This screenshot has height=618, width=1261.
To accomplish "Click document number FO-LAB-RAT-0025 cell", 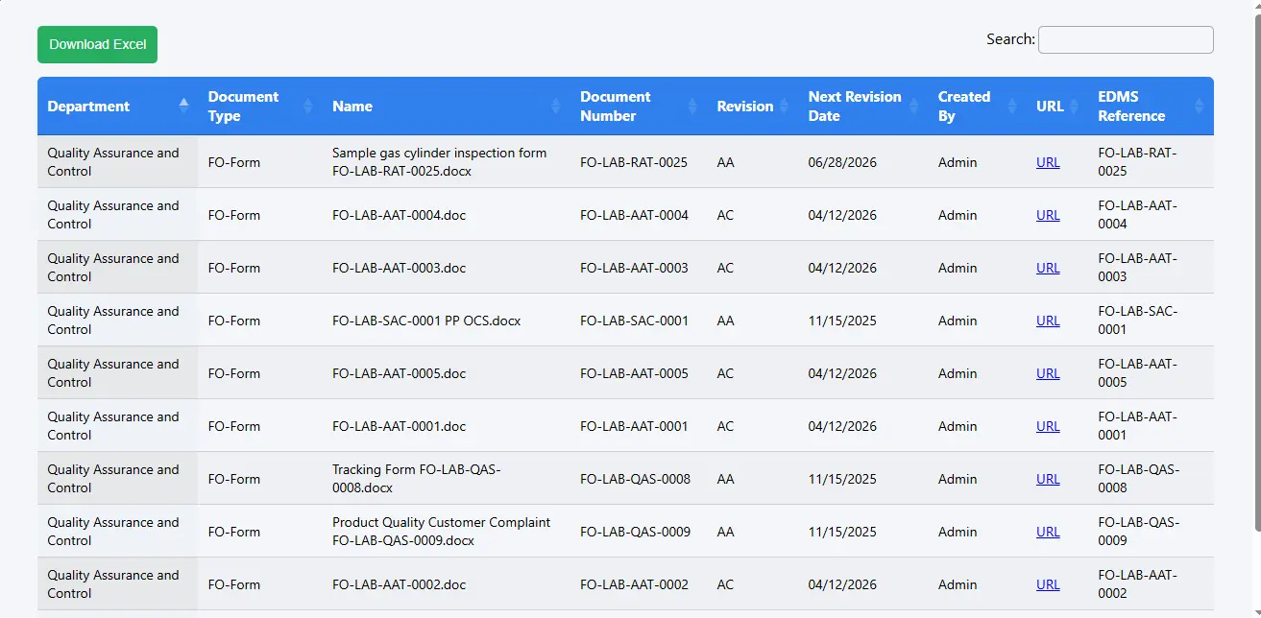I will pos(634,162).
